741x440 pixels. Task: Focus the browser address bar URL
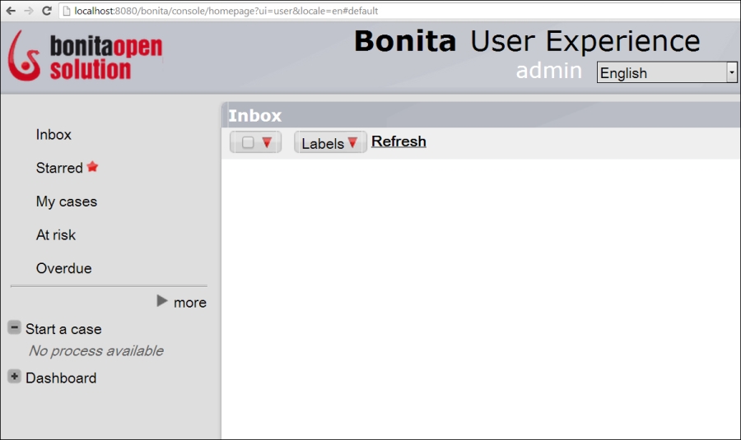pyautogui.click(x=226, y=11)
